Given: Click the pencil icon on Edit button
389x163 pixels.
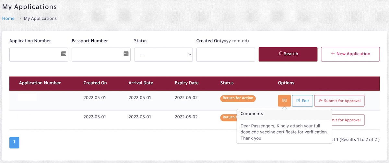Looking at the screenshot, I should click(298, 101).
